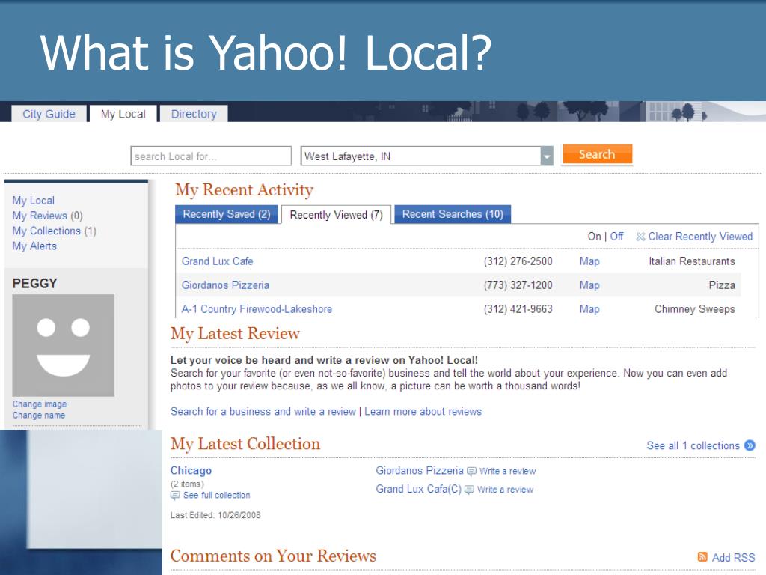
Task: Open the location dropdown arrow for West Lafayette
Action: coord(547,156)
